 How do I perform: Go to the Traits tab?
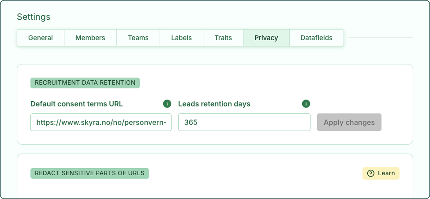point(223,38)
